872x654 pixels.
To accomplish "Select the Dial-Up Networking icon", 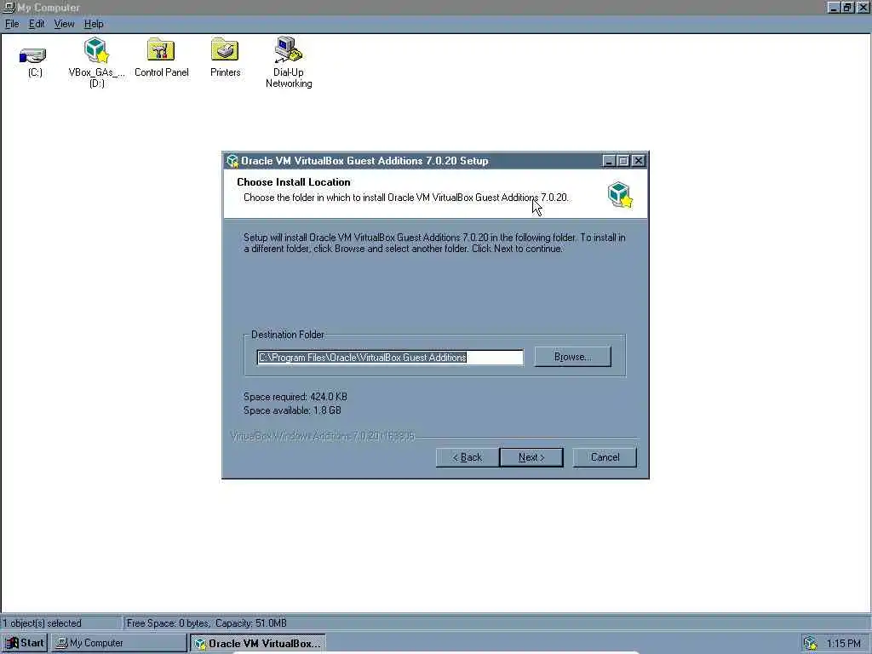I will click(288, 49).
